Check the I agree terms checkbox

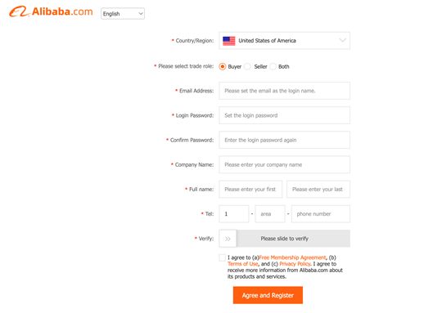(223, 257)
